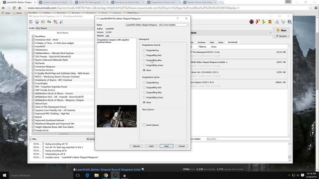The width and height of the screenshot is (319, 179).
Task: Switch to the Archives tab
Action: tap(201, 42)
